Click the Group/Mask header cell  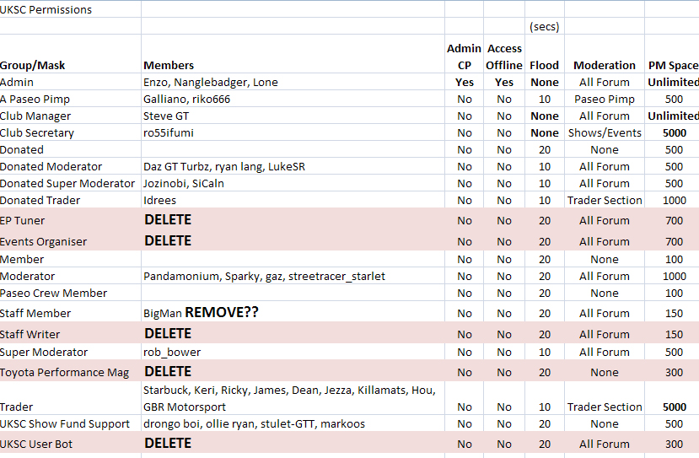pos(71,54)
